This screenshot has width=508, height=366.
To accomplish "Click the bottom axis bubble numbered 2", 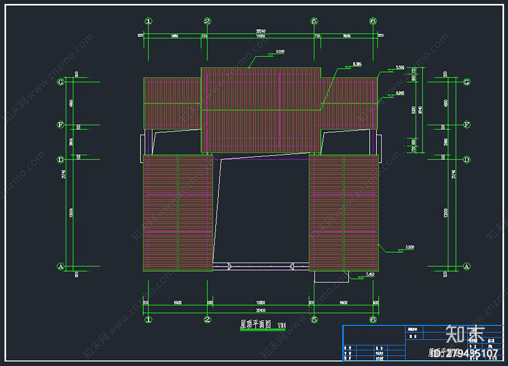I will pos(207,320).
